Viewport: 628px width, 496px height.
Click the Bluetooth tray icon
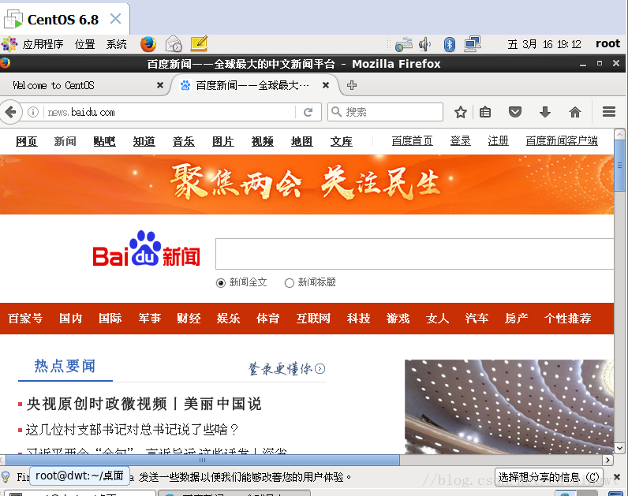point(450,44)
